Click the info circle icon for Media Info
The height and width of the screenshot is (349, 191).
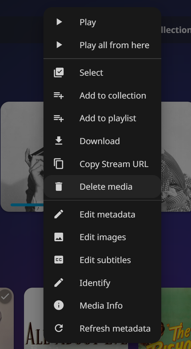coord(59,305)
